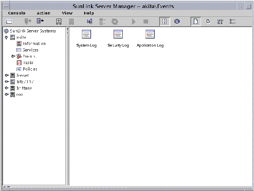Switch to details view icon
This screenshot has height=191, width=254.
233,21
